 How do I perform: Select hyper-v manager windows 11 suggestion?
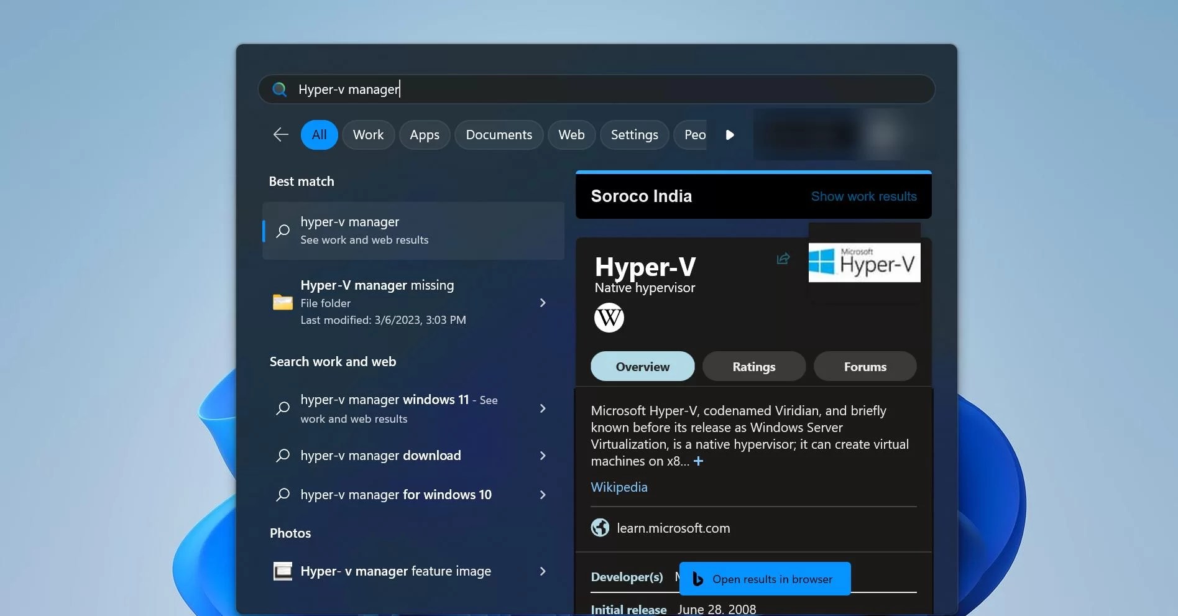point(413,408)
